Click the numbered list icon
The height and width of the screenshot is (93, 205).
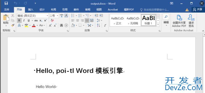[80, 16]
